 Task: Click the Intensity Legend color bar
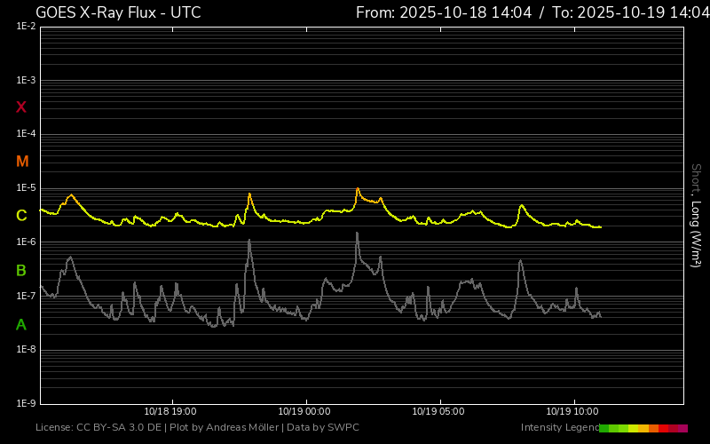643,428
